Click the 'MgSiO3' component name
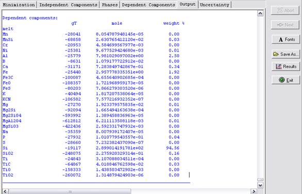Screen dimensions: 302x194 click(x=10, y=126)
